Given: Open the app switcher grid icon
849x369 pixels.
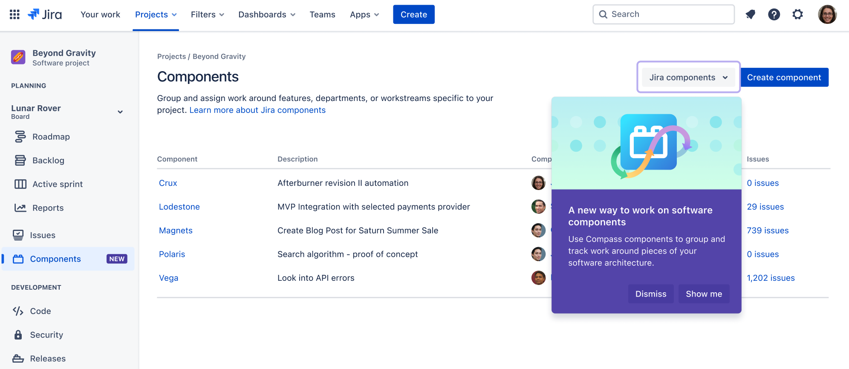Looking at the screenshot, I should click(x=14, y=14).
